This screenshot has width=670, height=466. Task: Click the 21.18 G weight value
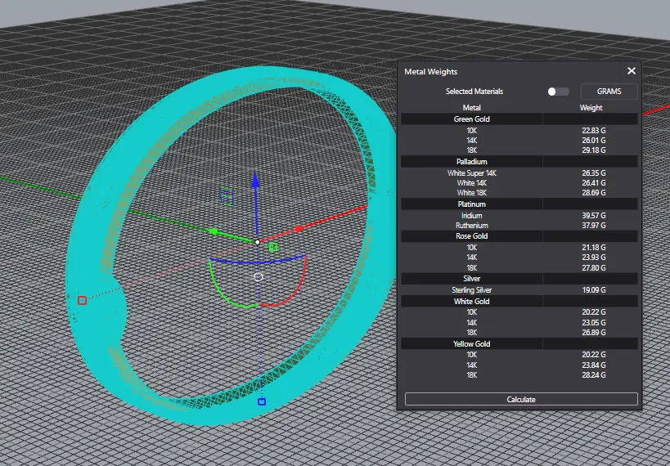(594, 248)
